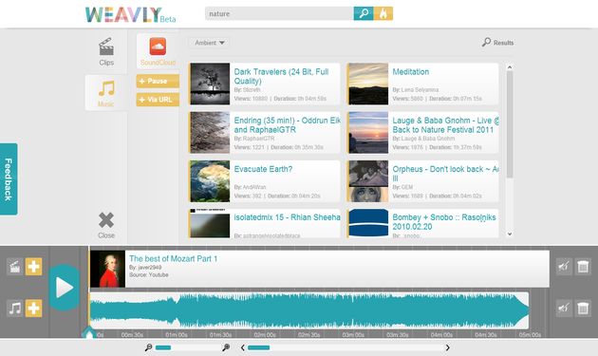Select the Dark Travelers tree thumbnail
The image size is (598, 356).
point(210,84)
